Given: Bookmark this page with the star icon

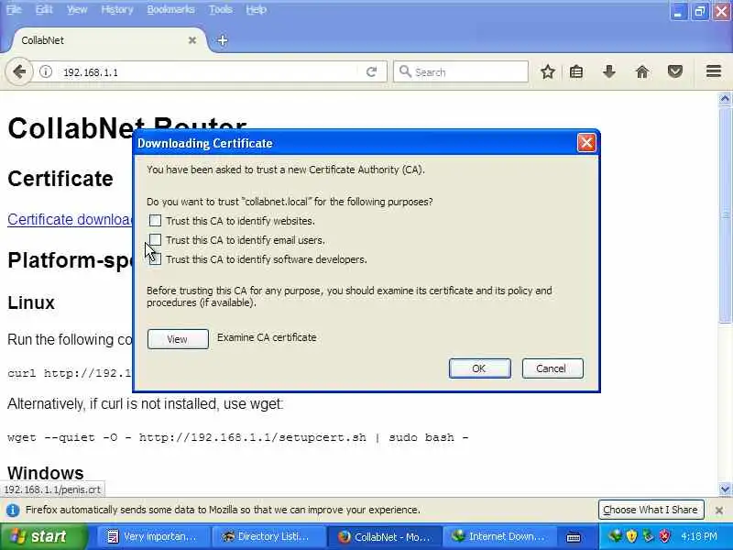Looking at the screenshot, I should pyautogui.click(x=547, y=72).
